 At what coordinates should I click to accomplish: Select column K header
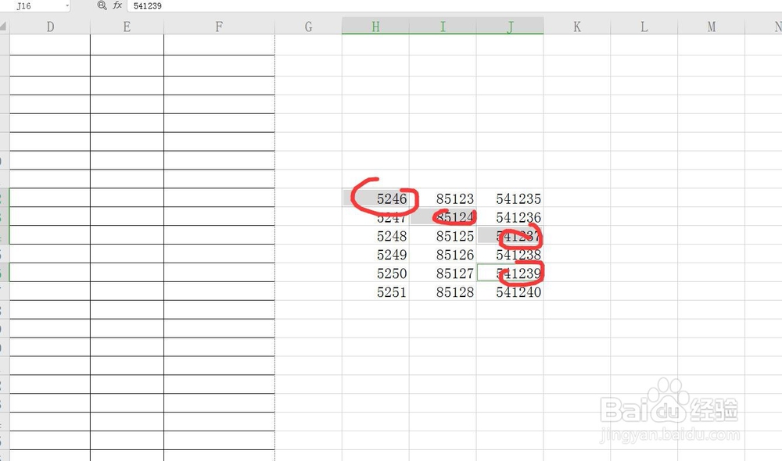[x=577, y=27]
